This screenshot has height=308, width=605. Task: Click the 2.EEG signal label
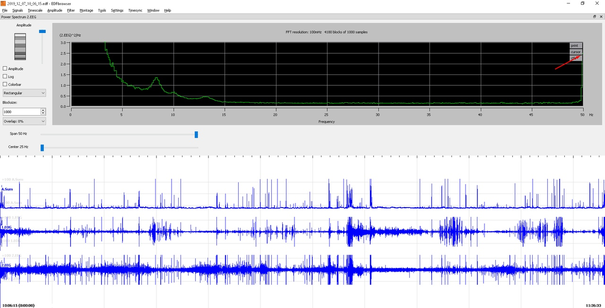point(6,266)
